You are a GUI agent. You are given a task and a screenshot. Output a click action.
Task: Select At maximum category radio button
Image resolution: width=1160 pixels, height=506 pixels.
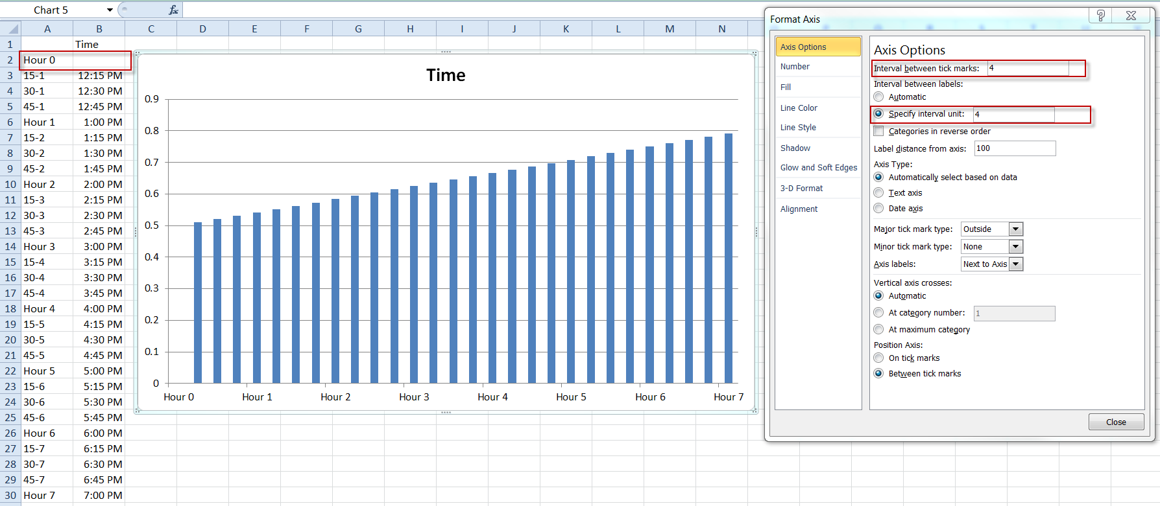(x=879, y=329)
